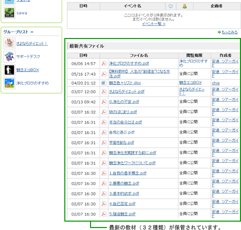Click PDF icon for 0.浄化の不安.pdf
The image size is (241, 230).
104,102
